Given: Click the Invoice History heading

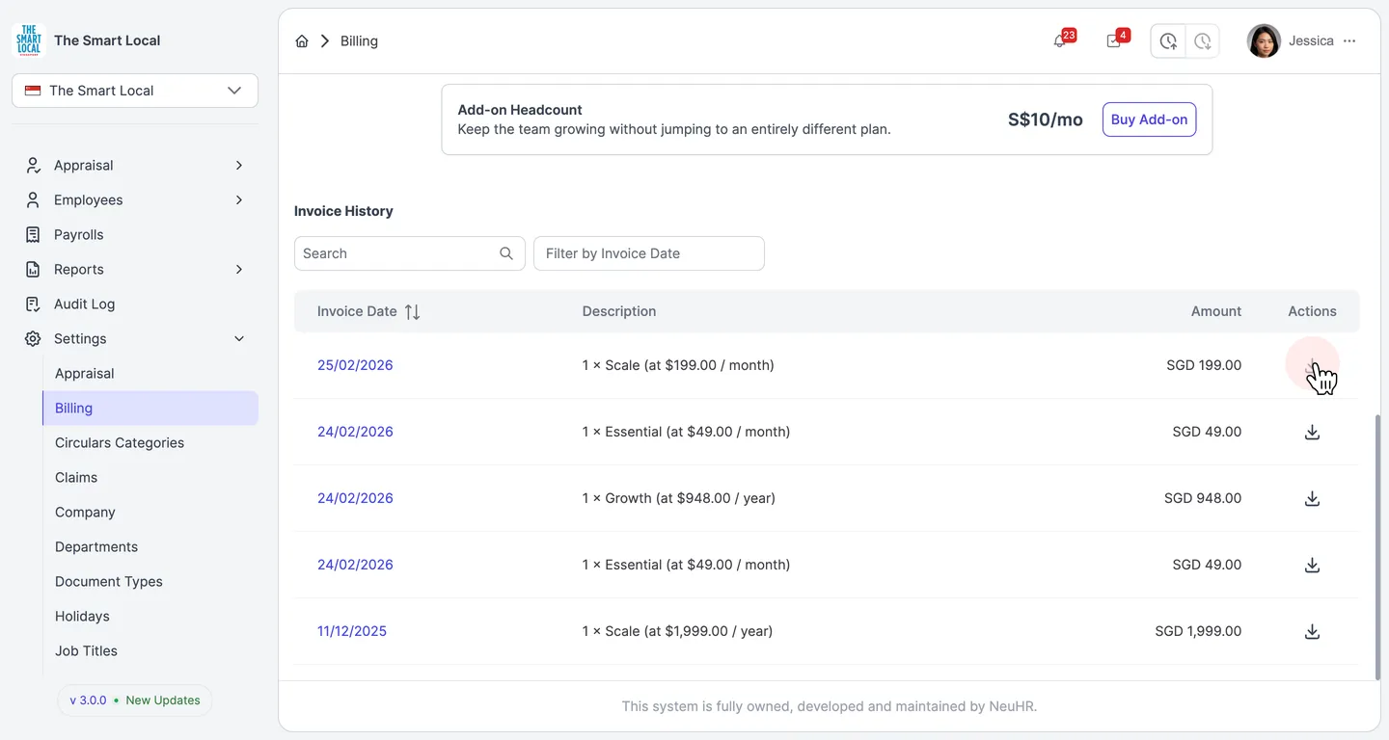Looking at the screenshot, I should (343, 211).
